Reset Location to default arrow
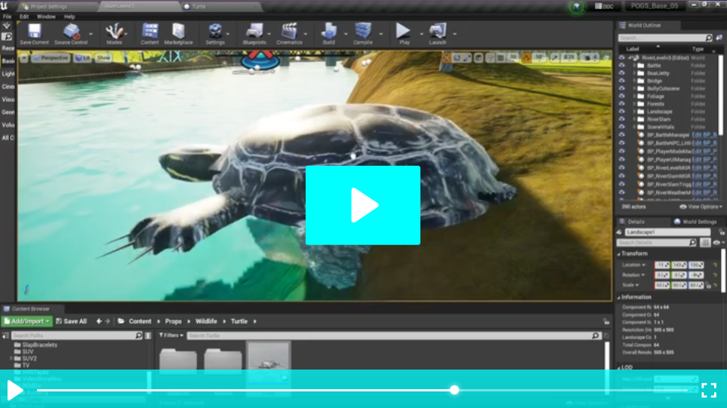Viewport: 727px width, 408px height. coord(715,265)
